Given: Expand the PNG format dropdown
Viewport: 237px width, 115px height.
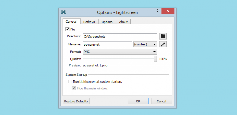Looking at the screenshot, I should coord(120,52).
